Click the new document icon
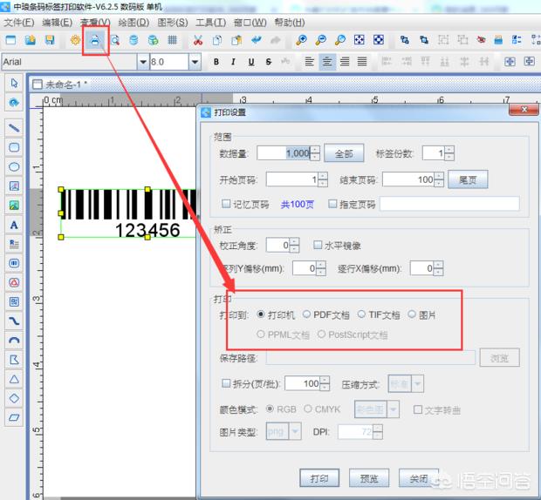The image size is (541, 500). click(11, 40)
